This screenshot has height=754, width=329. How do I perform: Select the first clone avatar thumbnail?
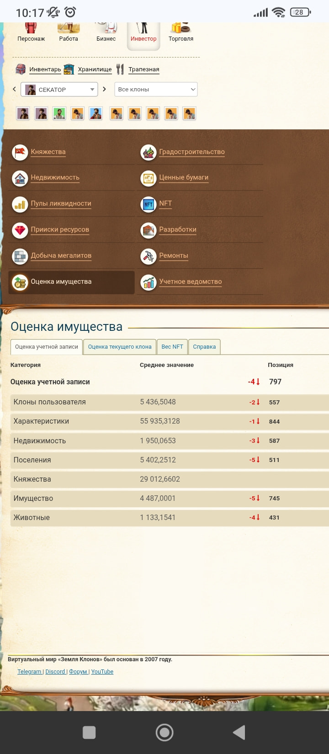coord(23,113)
